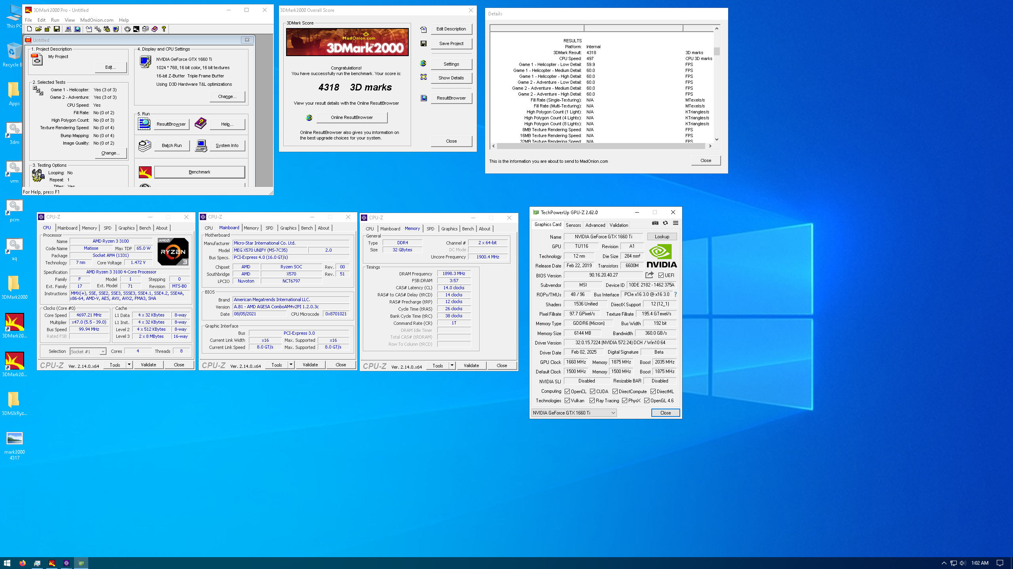Click the purple Help book toolbar icon
1013x569 pixels.
point(155,29)
